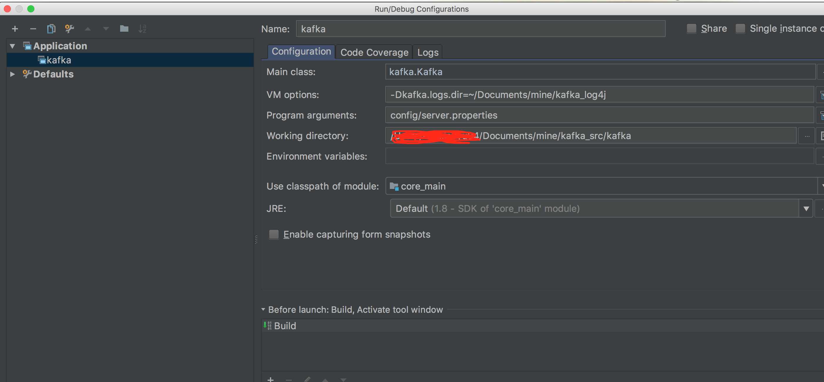Move configuration down in list
Screen dimensions: 824x382
point(106,29)
